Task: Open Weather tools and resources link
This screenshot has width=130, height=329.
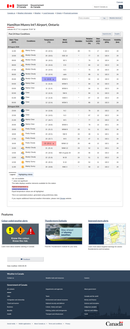Action: click(55, 278)
